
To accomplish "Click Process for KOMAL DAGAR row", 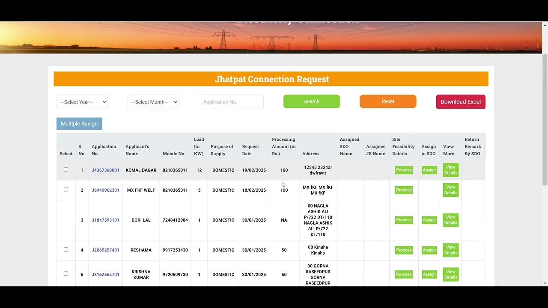I will 404,170.
